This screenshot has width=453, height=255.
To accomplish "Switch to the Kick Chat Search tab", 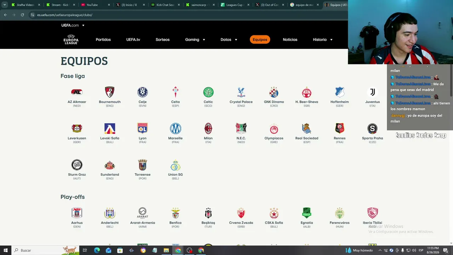I will pyautogui.click(x=165, y=5).
